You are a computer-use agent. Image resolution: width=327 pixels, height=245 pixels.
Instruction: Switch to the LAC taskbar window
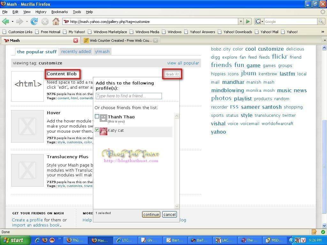[x=224, y=240]
